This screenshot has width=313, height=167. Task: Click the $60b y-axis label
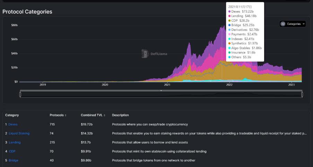14,39
